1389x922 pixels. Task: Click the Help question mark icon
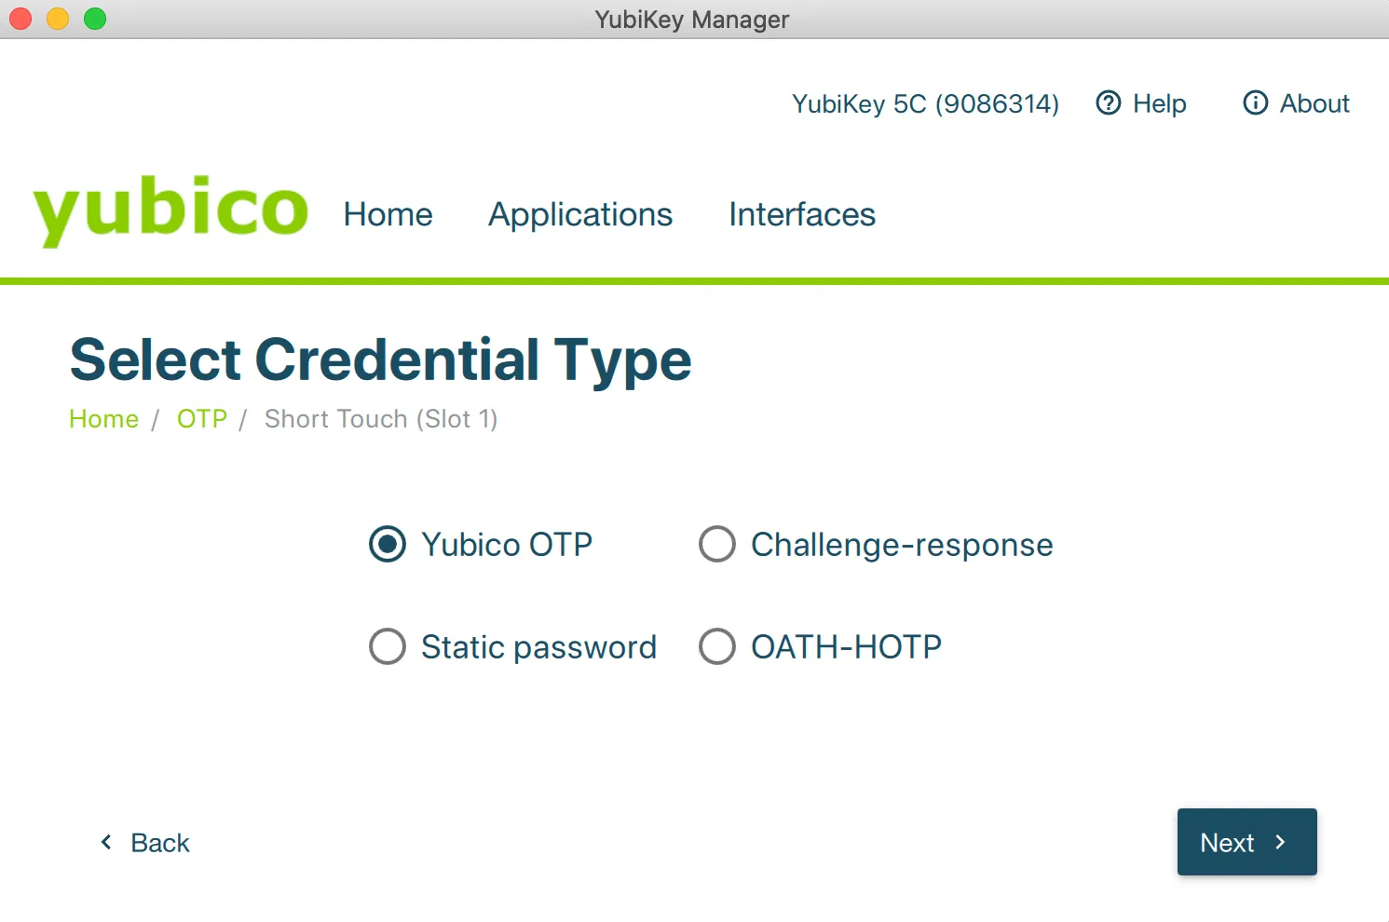(1108, 102)
